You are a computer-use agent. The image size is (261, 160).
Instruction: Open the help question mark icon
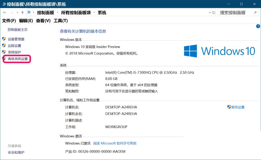[x=258, y=26]
